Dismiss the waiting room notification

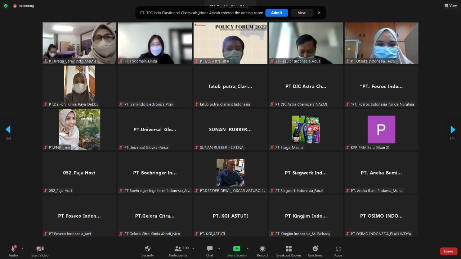point(319,13)
